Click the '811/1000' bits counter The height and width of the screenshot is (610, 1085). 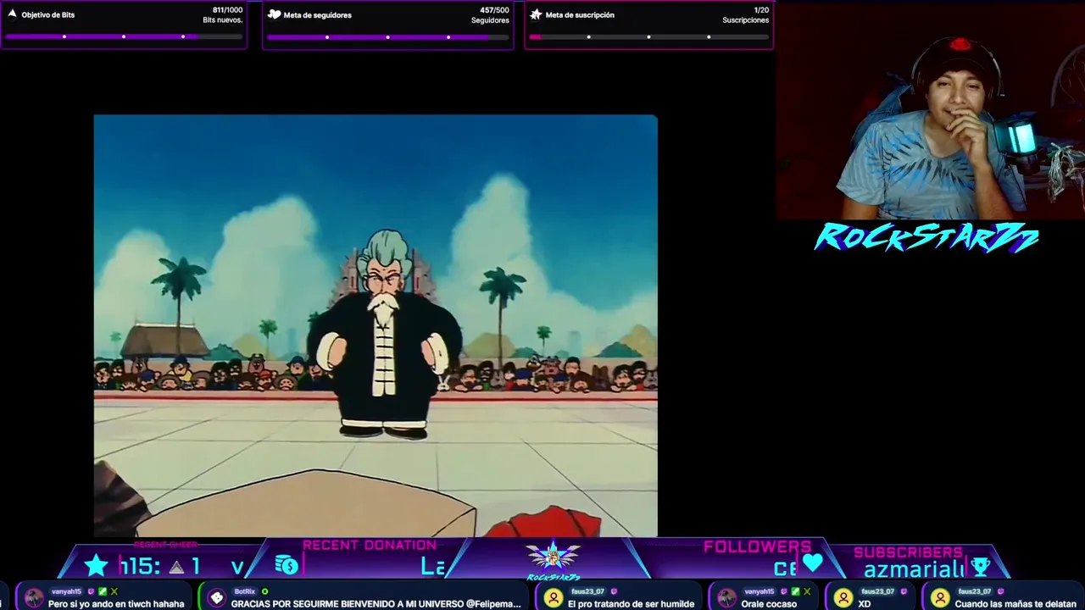[227, 10]
